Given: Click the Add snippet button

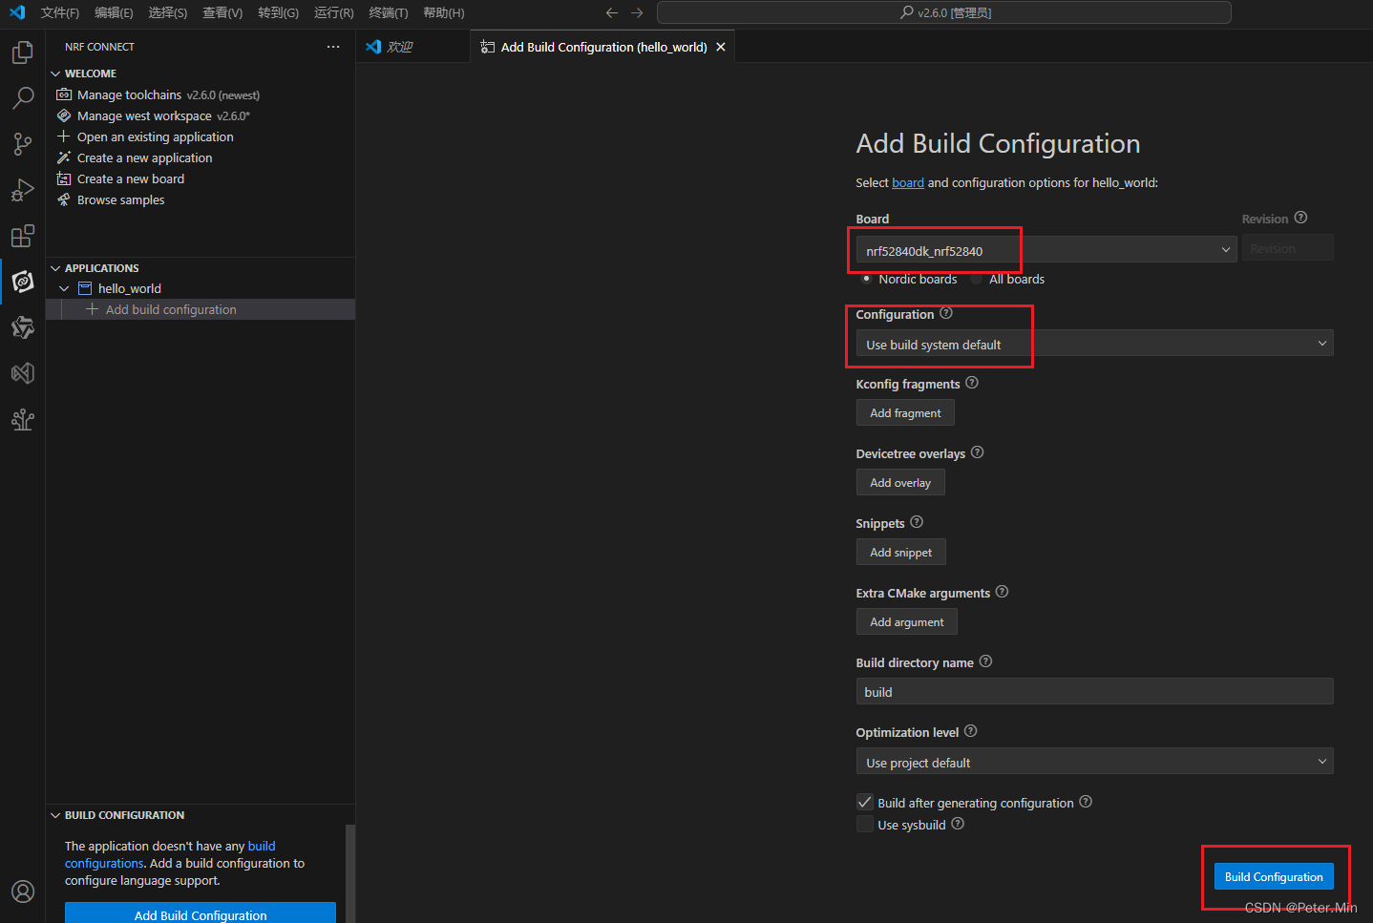Looking at the screenshot, I should click(901, 552).
